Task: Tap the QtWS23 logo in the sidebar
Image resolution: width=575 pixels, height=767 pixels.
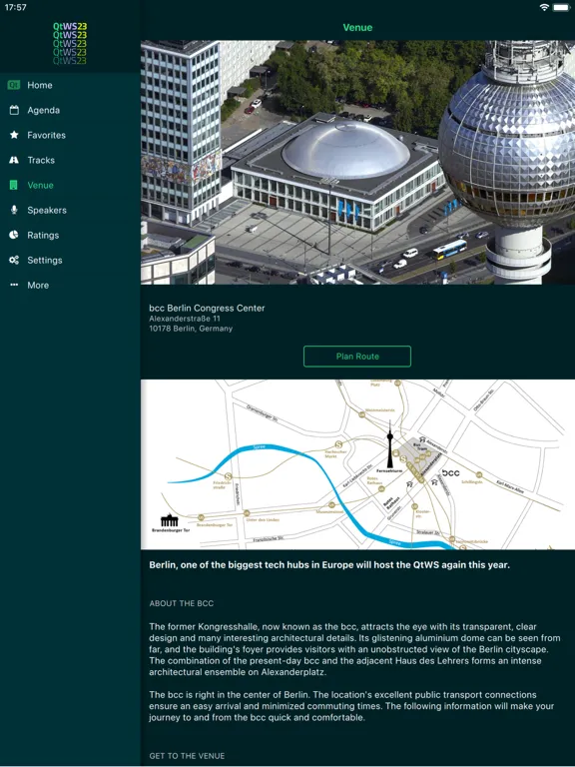Action: click(x=70, y=44)
